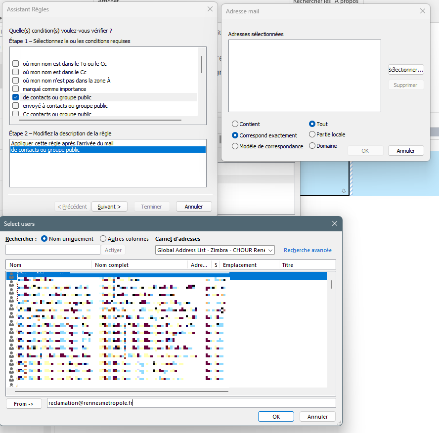Screen dimensions: 439x433
Task: Confirm with OK in Select users
Action: [276, 417]
